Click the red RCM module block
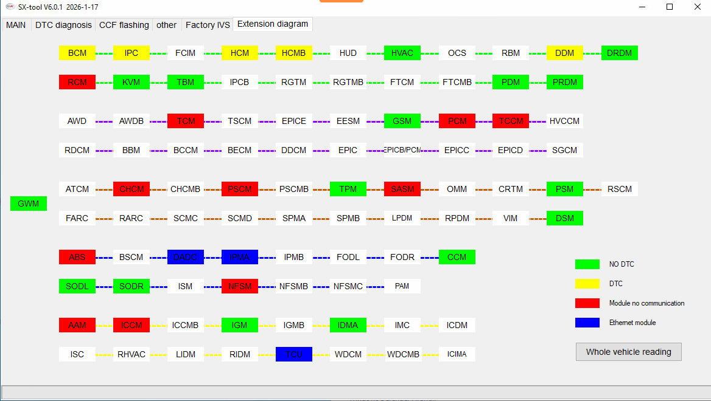Viewport: 711px width, 401px height. tap(77, 82)
